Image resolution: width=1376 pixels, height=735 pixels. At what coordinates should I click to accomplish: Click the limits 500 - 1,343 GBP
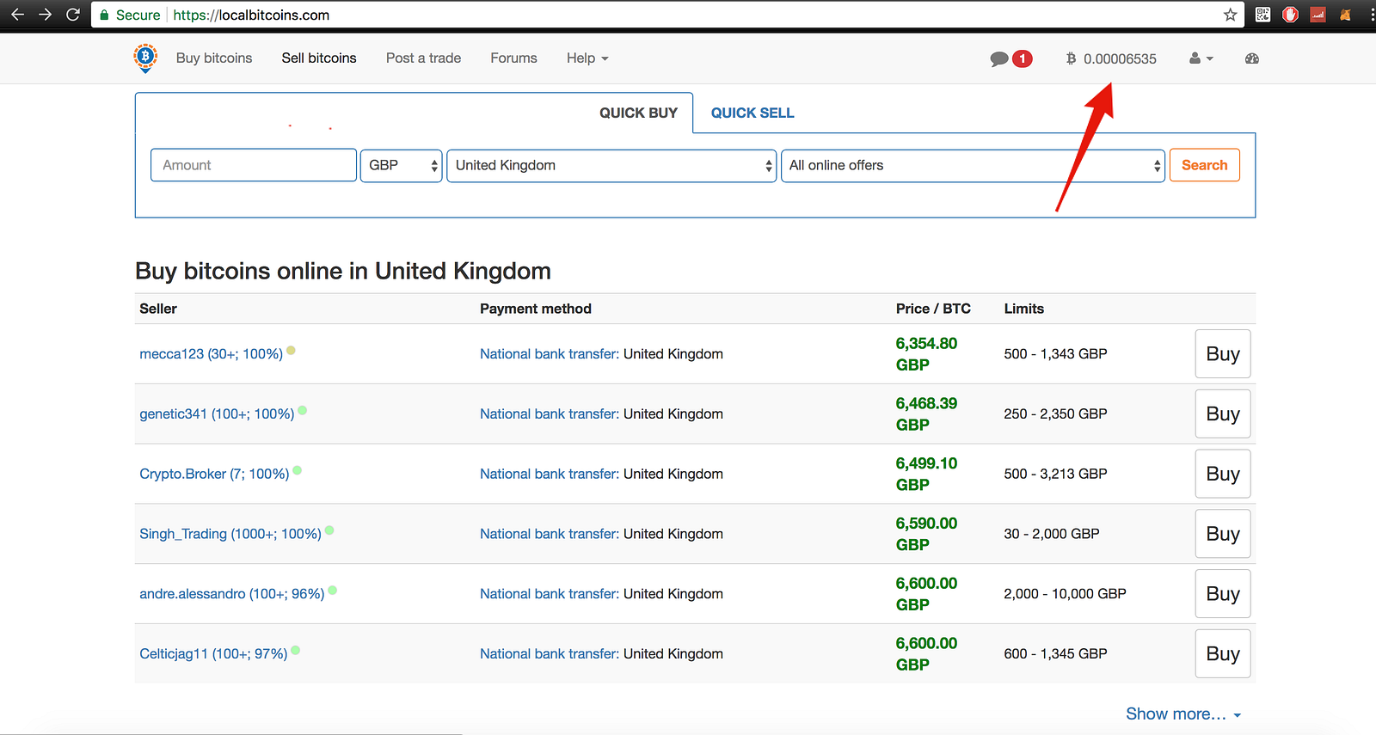pyautogui.click(x=1055, y=354)
